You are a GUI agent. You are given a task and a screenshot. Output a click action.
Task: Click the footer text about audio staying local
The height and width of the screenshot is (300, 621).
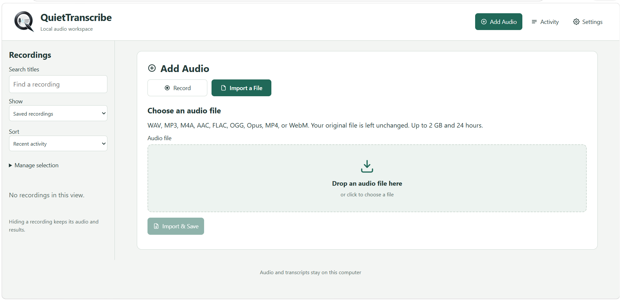click(310, 272)
